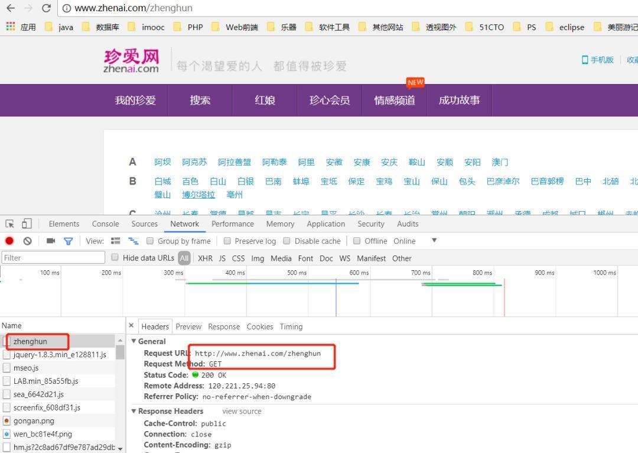Viewport: 638px width, 453px height.
Task: Open the eclipse bookmark folder
Action: click(x=565, y=27)
